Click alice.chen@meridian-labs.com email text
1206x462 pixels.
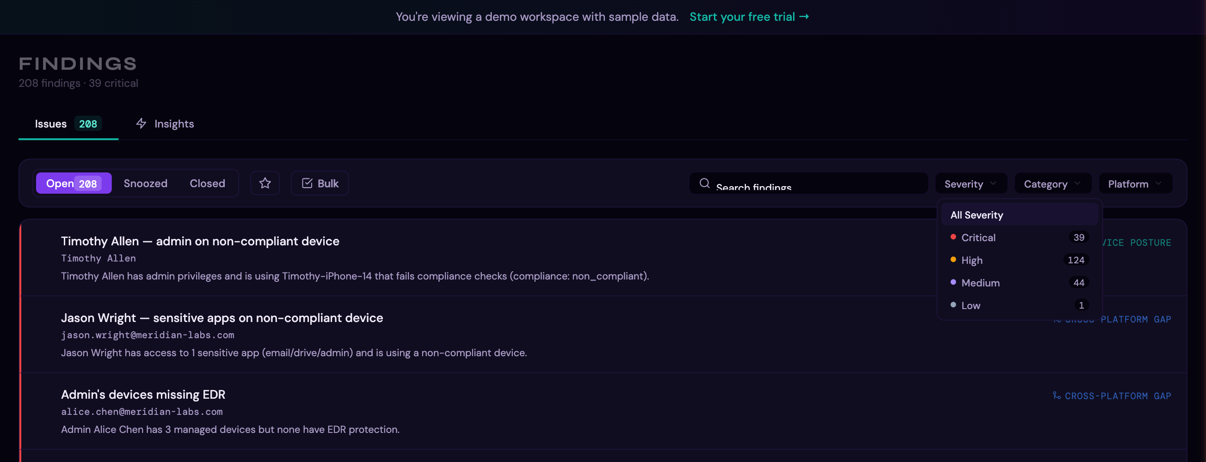click(x=142, y=412)
